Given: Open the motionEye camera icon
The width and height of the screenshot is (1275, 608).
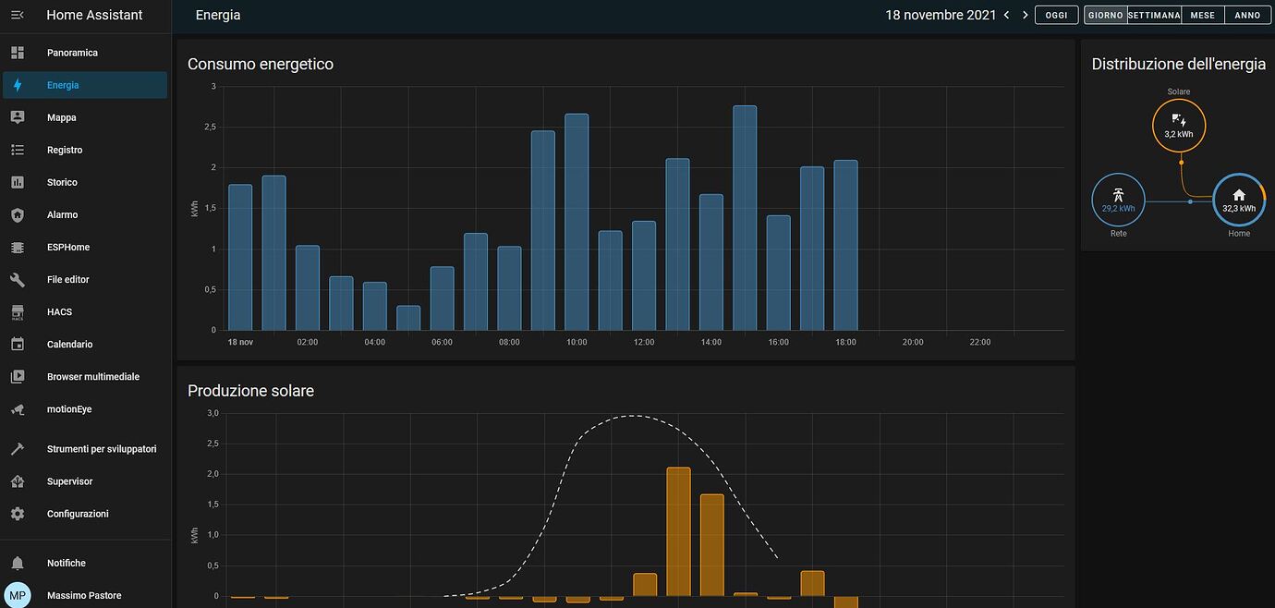Looking at the screenshot, I should pos(18,409).
